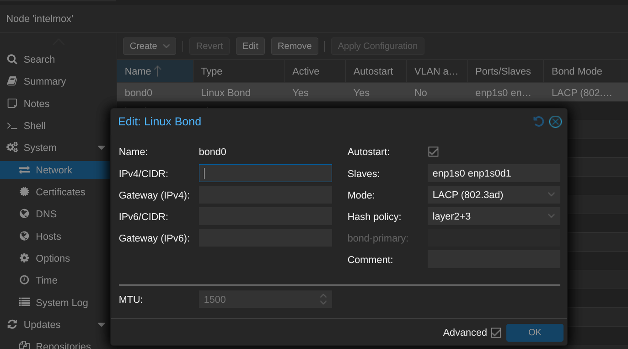Click the DNS globe icon
Screen dimensions: 628x349
pyautogui.click(x=24, y=214)
